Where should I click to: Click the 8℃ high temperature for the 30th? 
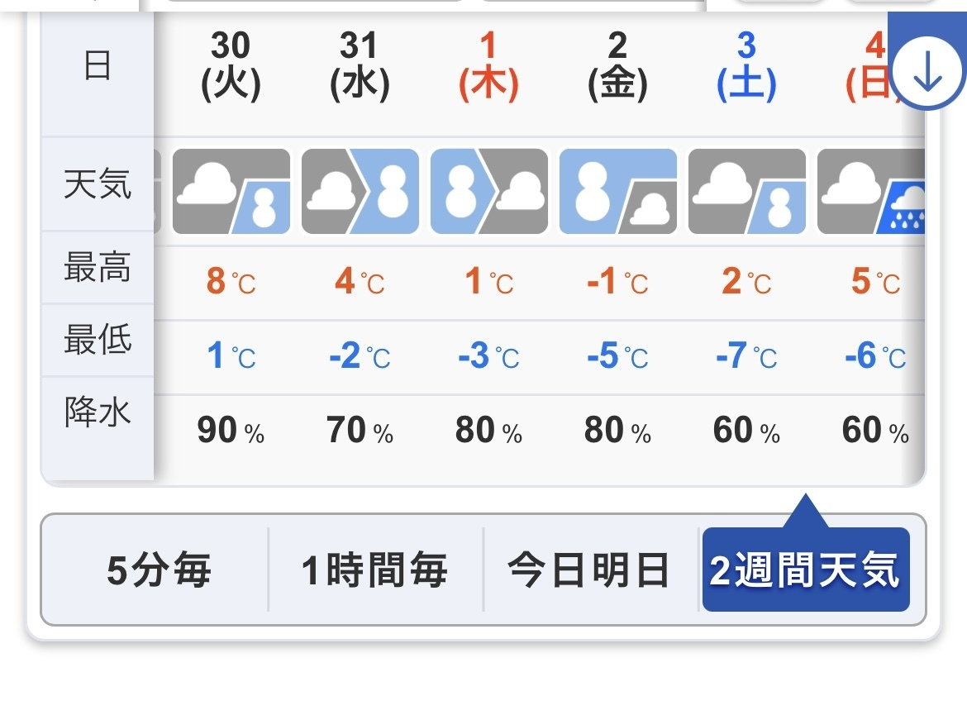click(231, 283)
